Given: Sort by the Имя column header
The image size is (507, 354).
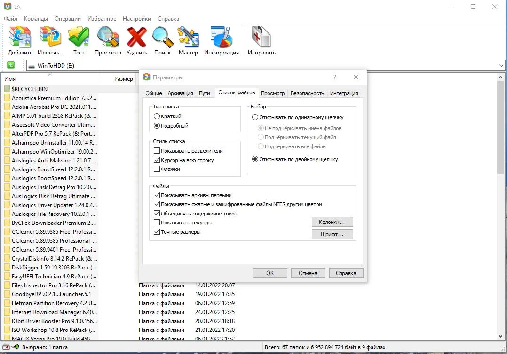Looking at the screenshot, I should point(49,78).
